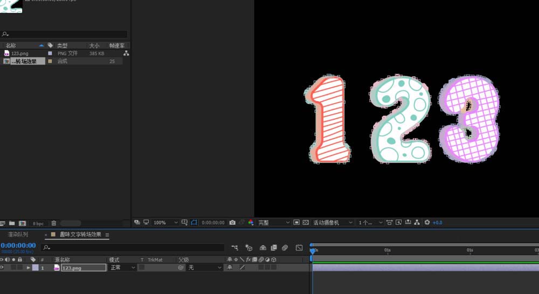Expand the 123.png layer properties

29,268
